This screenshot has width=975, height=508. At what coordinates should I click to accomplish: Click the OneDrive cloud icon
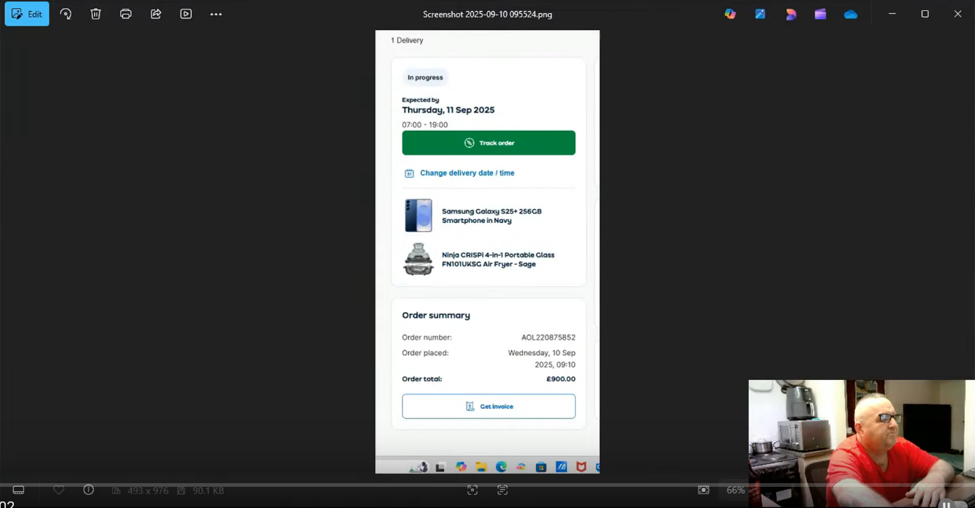tap(851, 14)
